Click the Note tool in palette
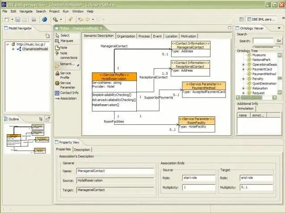This screenshot has height=213, width=286. pos(63,47)
